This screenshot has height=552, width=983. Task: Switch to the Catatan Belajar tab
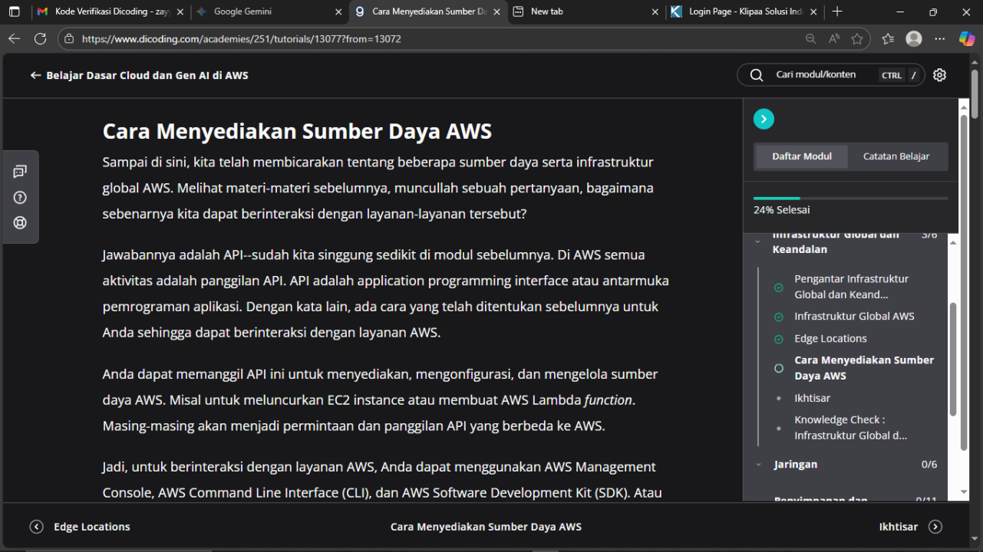pos(896,156)
